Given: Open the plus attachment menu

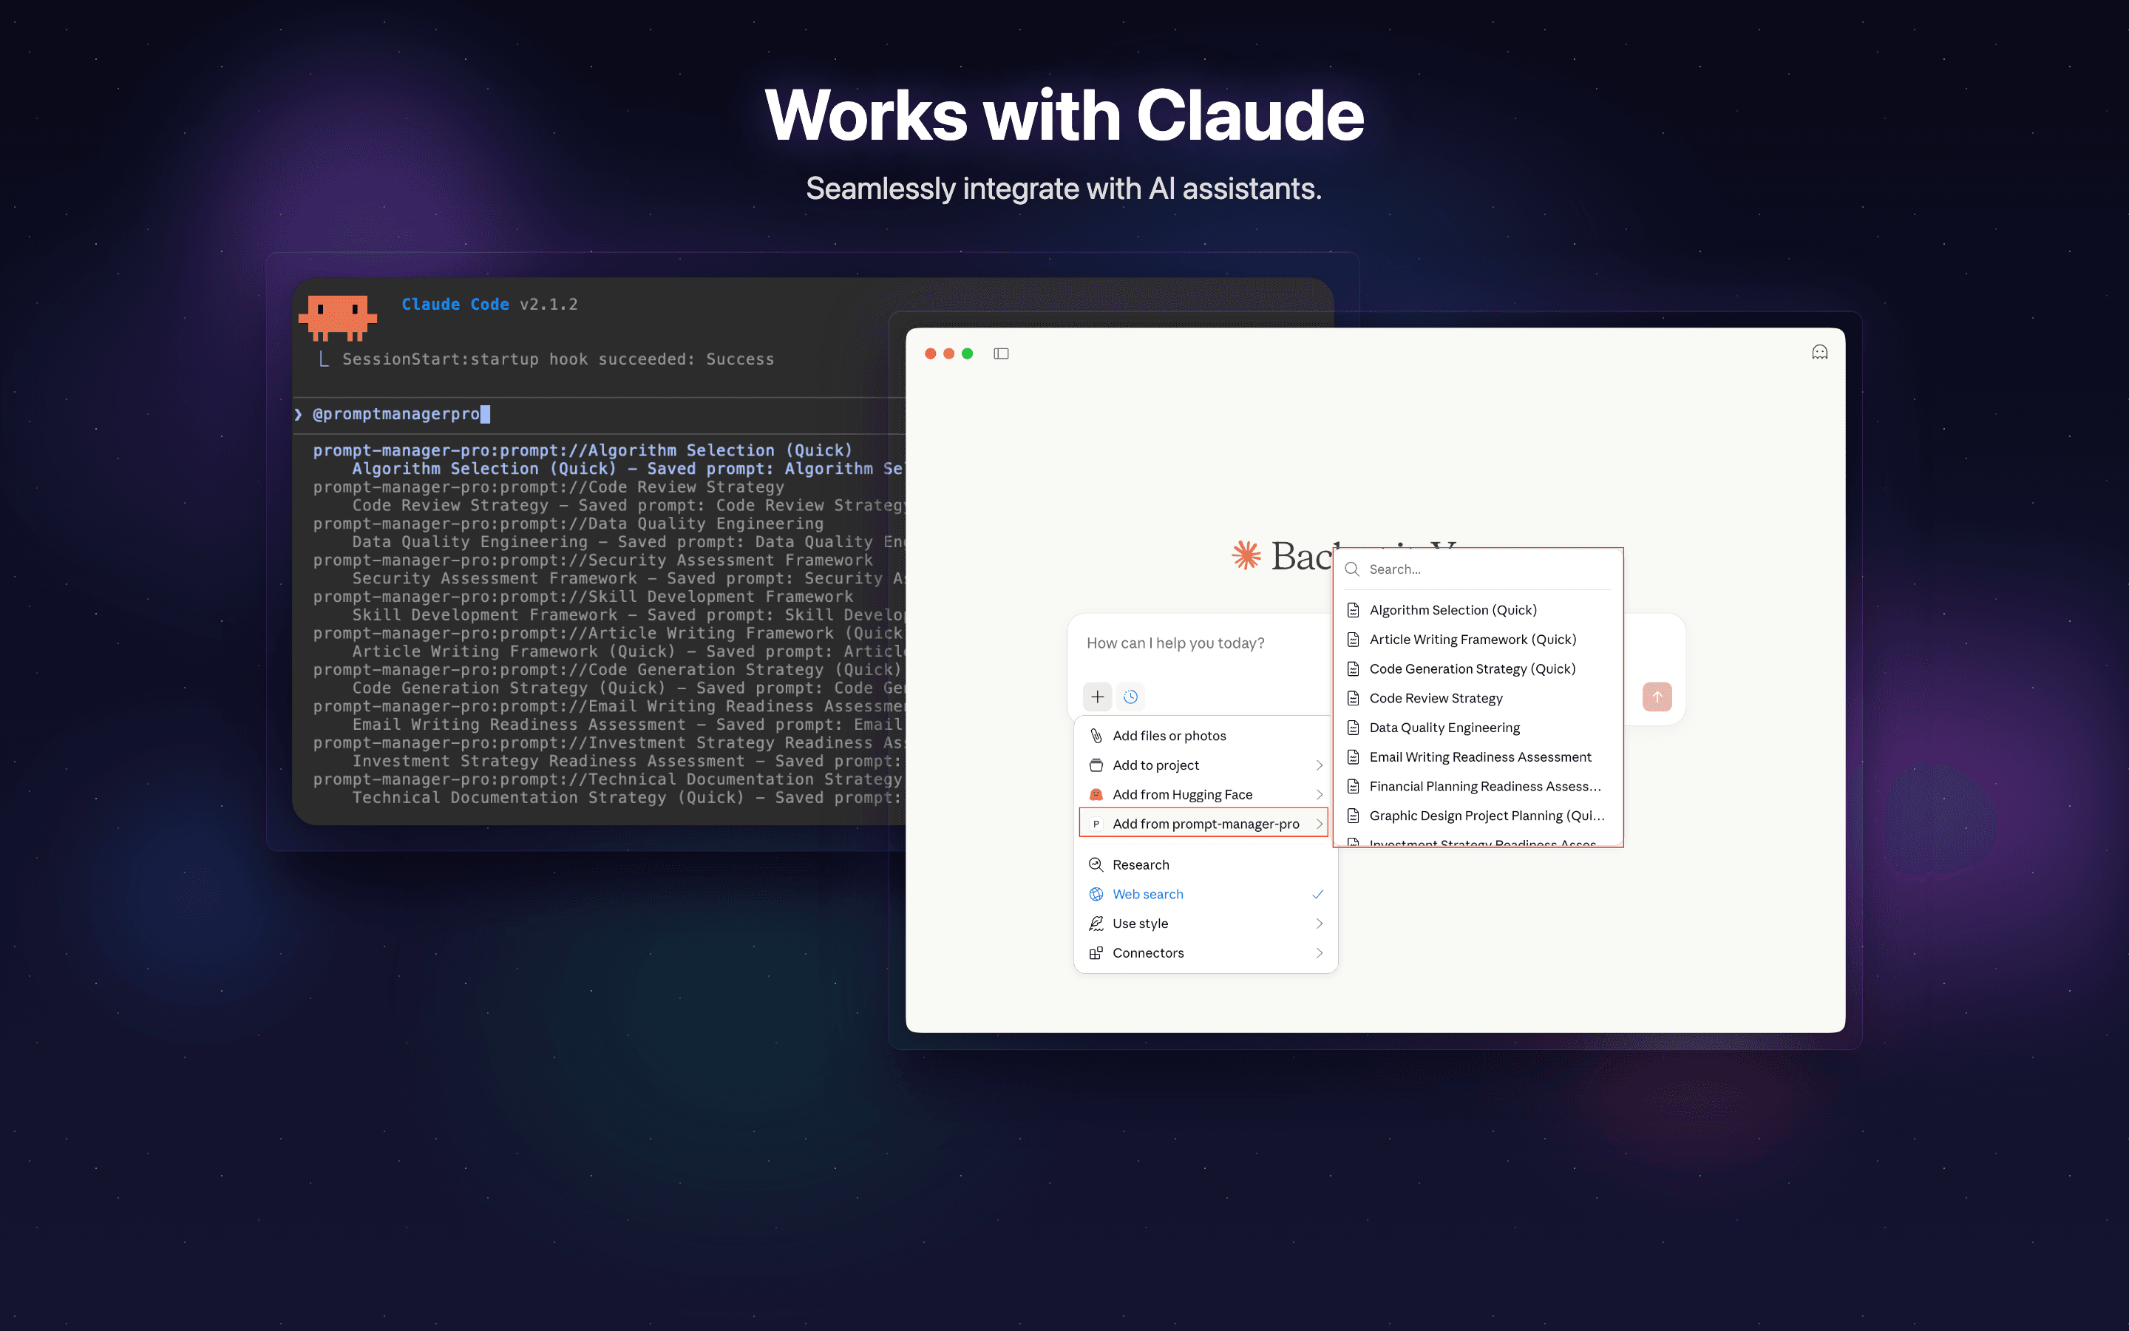Looking at the screenshot, I should (1097, 697).
